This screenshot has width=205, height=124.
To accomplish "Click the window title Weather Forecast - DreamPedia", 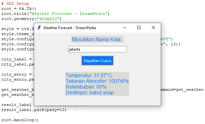I will (x=70, y=28).
